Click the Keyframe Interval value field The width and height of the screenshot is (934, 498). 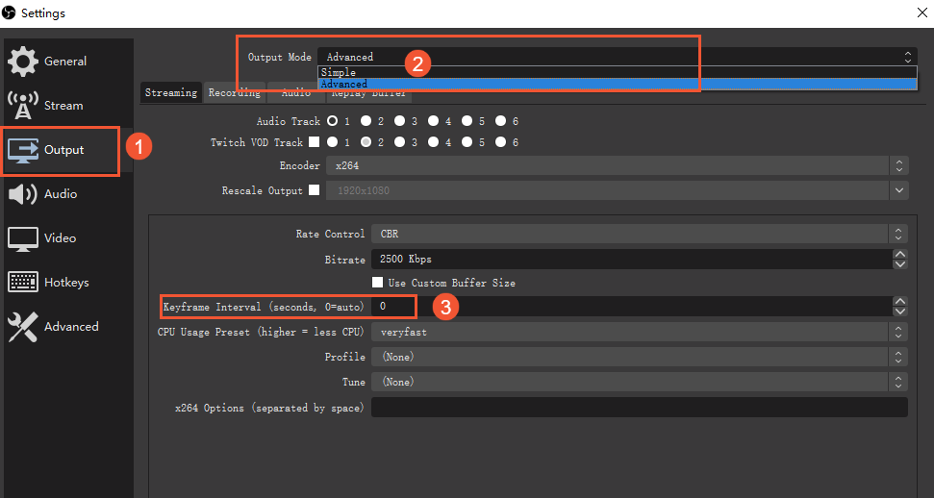(x=631, y=306)
